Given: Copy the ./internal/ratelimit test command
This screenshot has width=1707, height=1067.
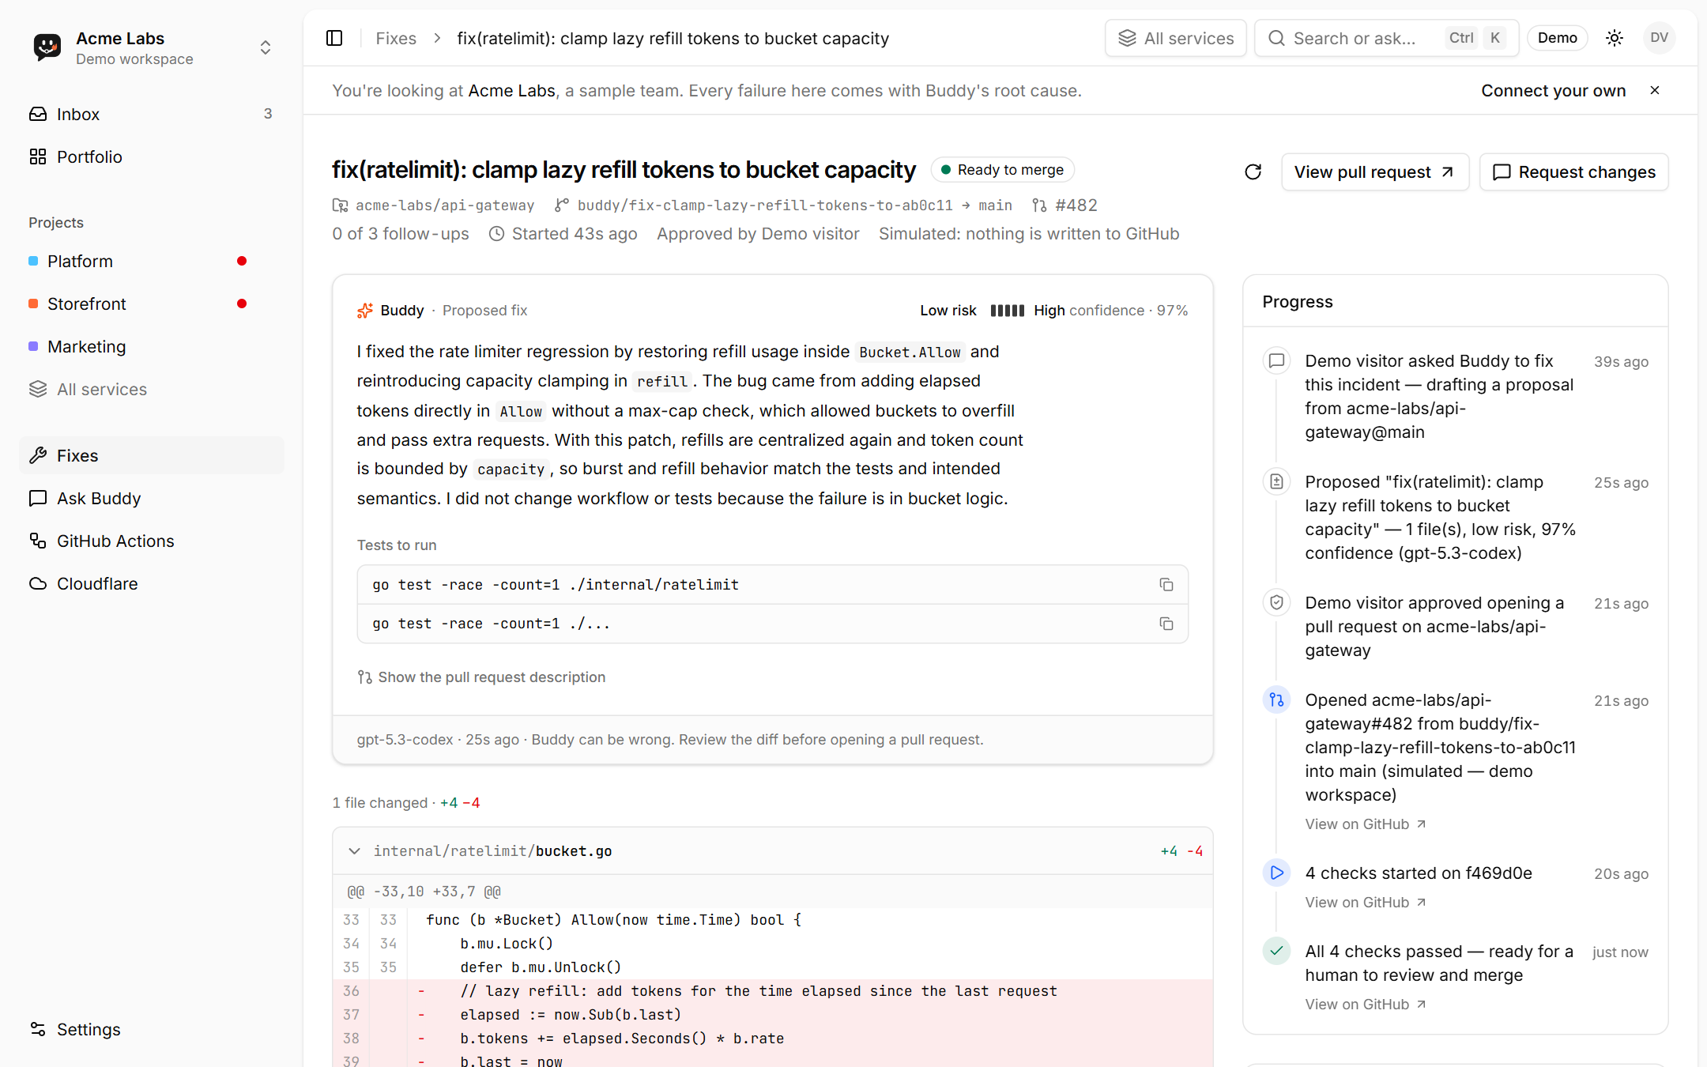Looking at the screenshot, I should (1166, 585).
